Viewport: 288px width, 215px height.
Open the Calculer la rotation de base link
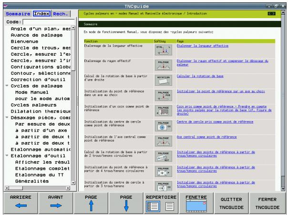tap(200, 76)
